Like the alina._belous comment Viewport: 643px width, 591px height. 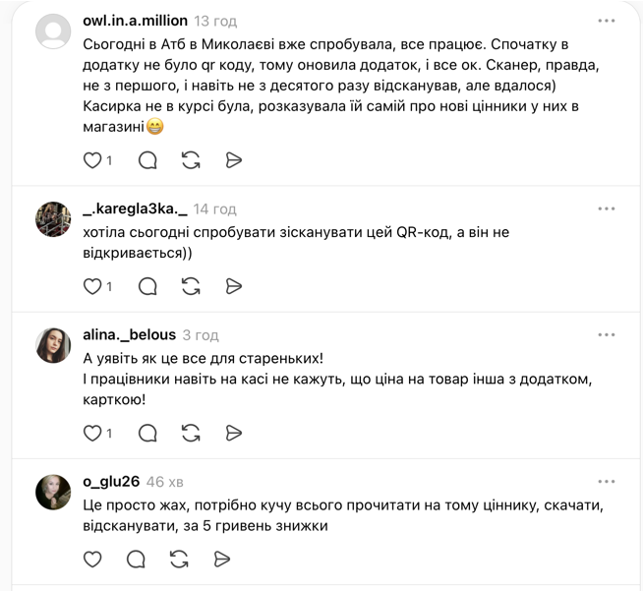(92, 433)
